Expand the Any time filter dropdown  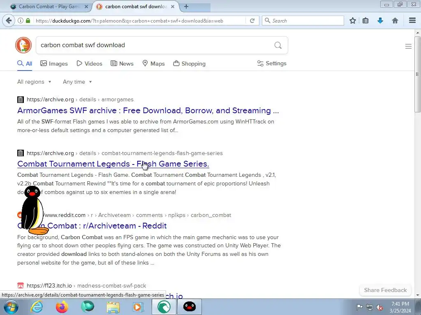[x=77, y=82]
